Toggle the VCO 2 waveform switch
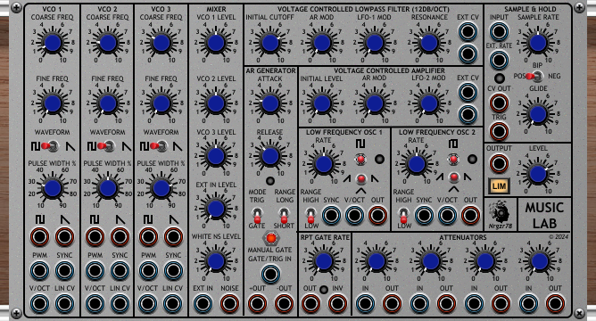Image resolution: width=596 pixels, height=321 pixels. pyautogui.click(x=106, y=146)
